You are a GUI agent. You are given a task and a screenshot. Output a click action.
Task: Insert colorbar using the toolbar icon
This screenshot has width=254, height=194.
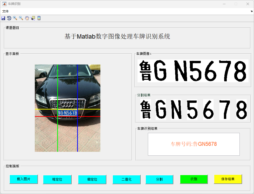click(x=39, y=18)
